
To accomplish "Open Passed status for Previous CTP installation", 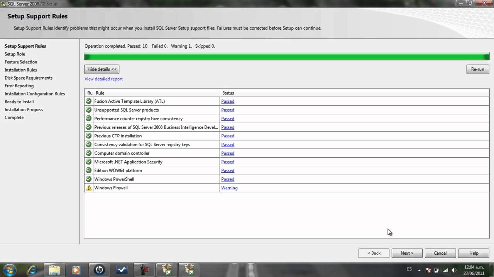I will 228,136.
